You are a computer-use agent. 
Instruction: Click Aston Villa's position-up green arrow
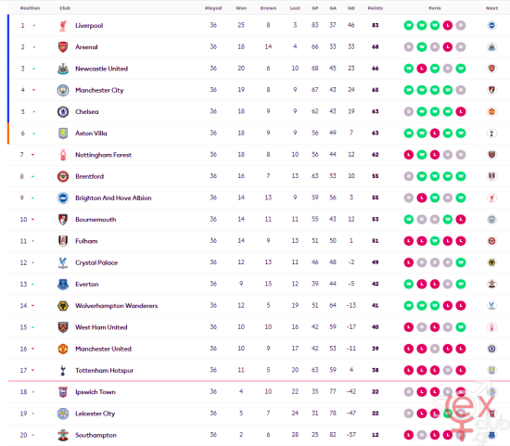coord(33,134)
